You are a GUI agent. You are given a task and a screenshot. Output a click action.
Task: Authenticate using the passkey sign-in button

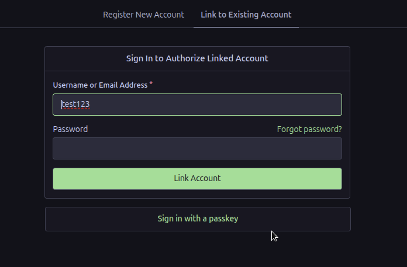(198, 219)
